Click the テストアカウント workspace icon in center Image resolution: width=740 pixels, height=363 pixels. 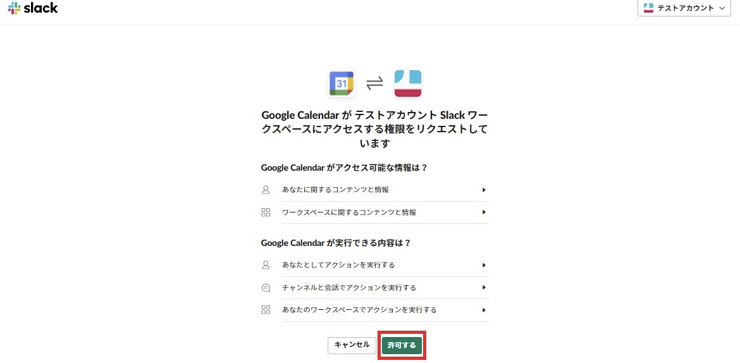(x=407, y=83)
